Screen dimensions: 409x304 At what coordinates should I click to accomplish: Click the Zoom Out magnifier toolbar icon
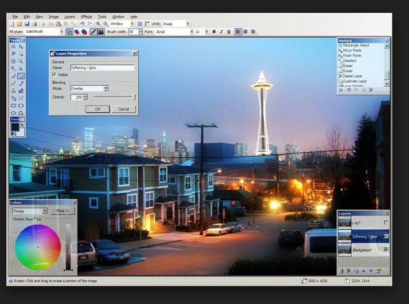pos(105,24)
